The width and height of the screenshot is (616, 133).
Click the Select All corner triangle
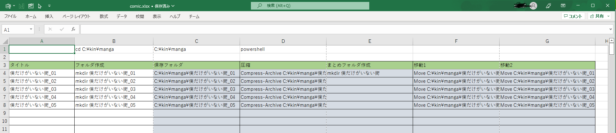[5, 41]
